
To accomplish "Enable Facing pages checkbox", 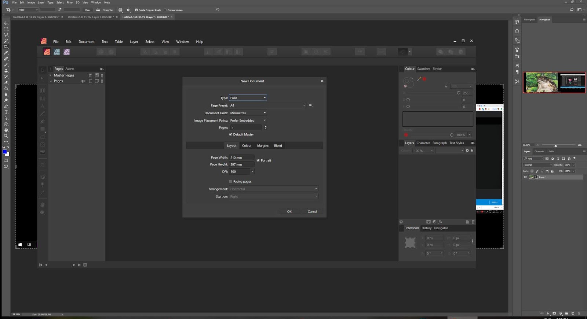I will tap(231, 181).
